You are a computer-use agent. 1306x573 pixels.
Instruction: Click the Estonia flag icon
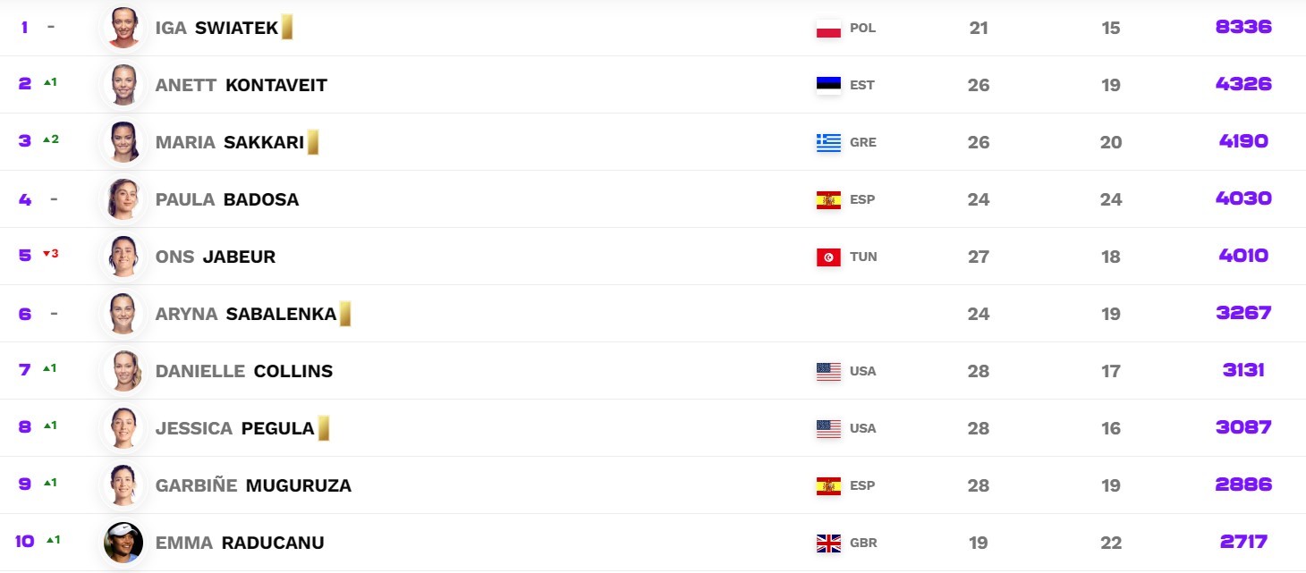tap(828, 86)
